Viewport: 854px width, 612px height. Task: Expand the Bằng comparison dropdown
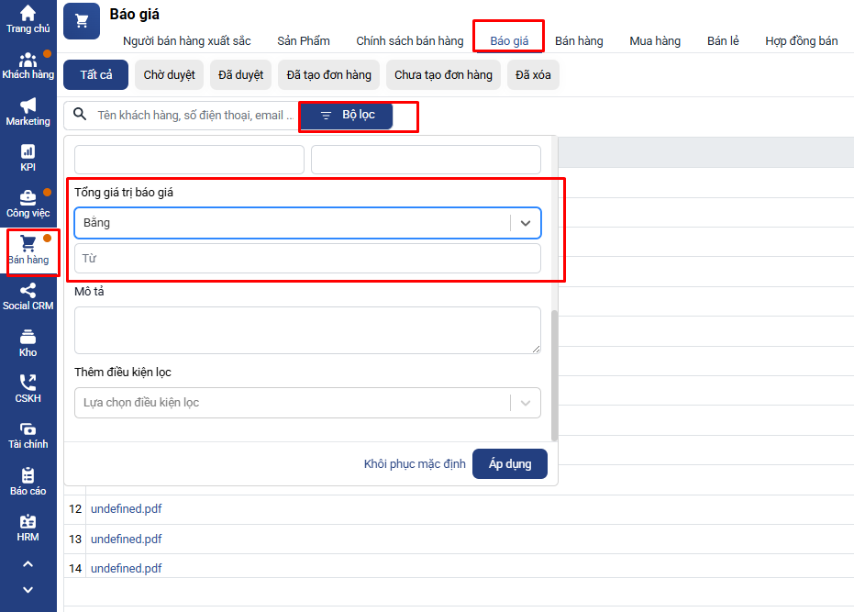525,223
